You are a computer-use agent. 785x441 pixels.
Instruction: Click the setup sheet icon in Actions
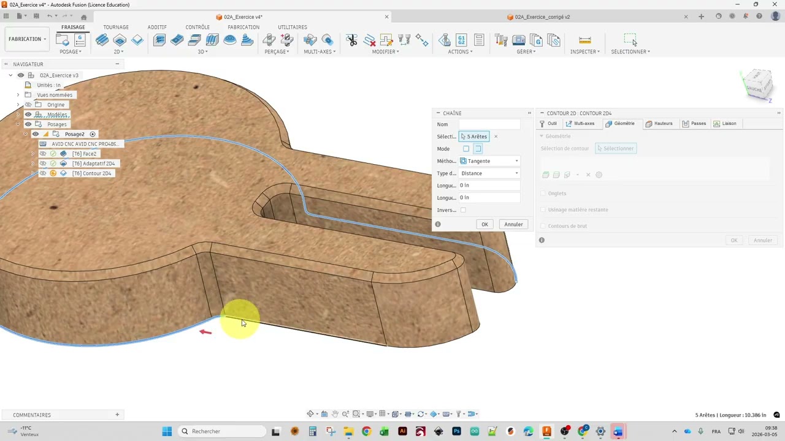tap(479, 40)
